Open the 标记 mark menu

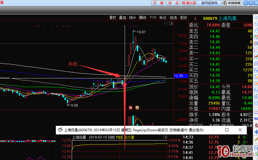click(163, 18)
